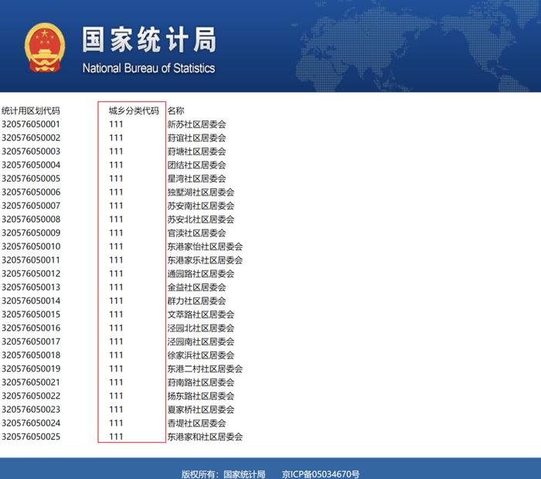
Task: Click the national emblem logo
Action: coord(45,48)
